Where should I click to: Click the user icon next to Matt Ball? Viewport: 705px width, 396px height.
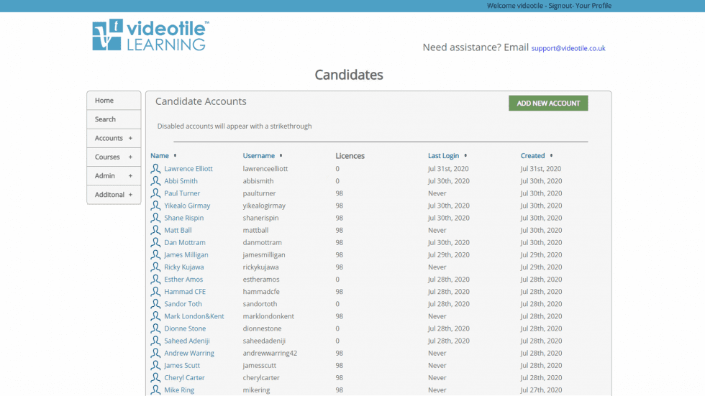click(x=155, y=230)
